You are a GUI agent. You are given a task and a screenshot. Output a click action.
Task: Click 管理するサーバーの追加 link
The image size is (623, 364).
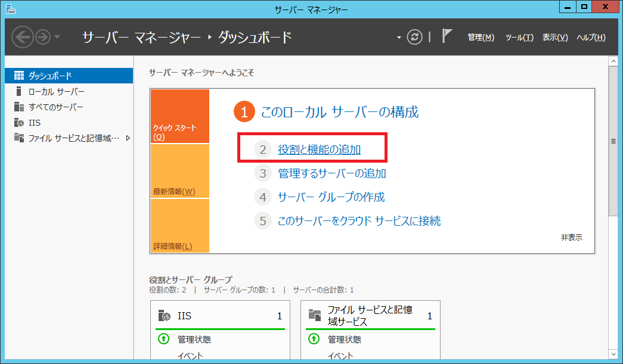coord(331,174)
